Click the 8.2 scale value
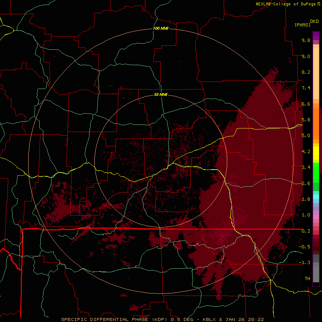The width and height of the screenshot is (322, 322). [306, 72]
